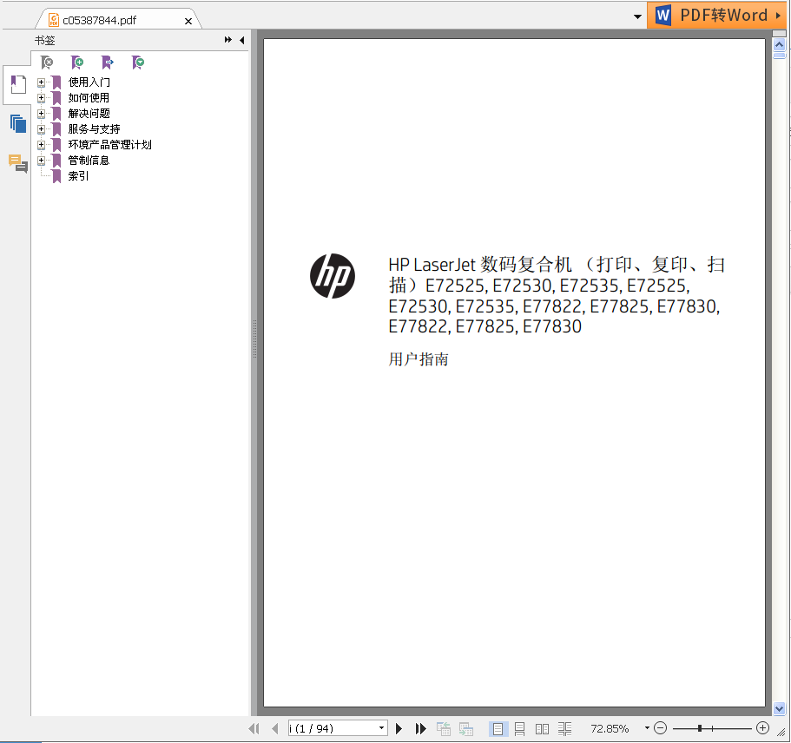Click the 用户指南 text on the page
791x743 pixels.
(x=419, y=359)
